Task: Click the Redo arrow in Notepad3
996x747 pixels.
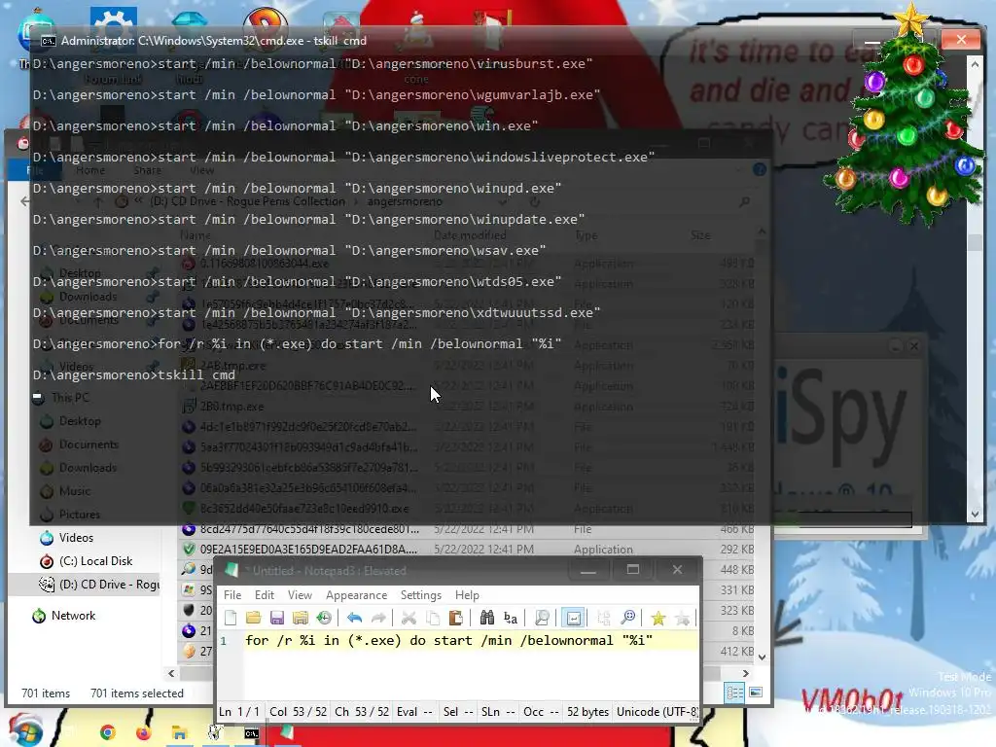Action: pyautogui.click(x=378, y=618)
